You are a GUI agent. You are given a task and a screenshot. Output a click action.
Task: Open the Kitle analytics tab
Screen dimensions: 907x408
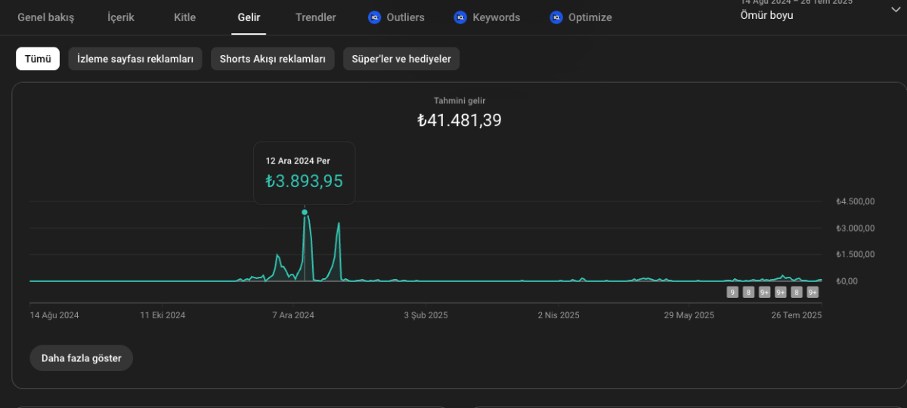click(x=184, y=17)
